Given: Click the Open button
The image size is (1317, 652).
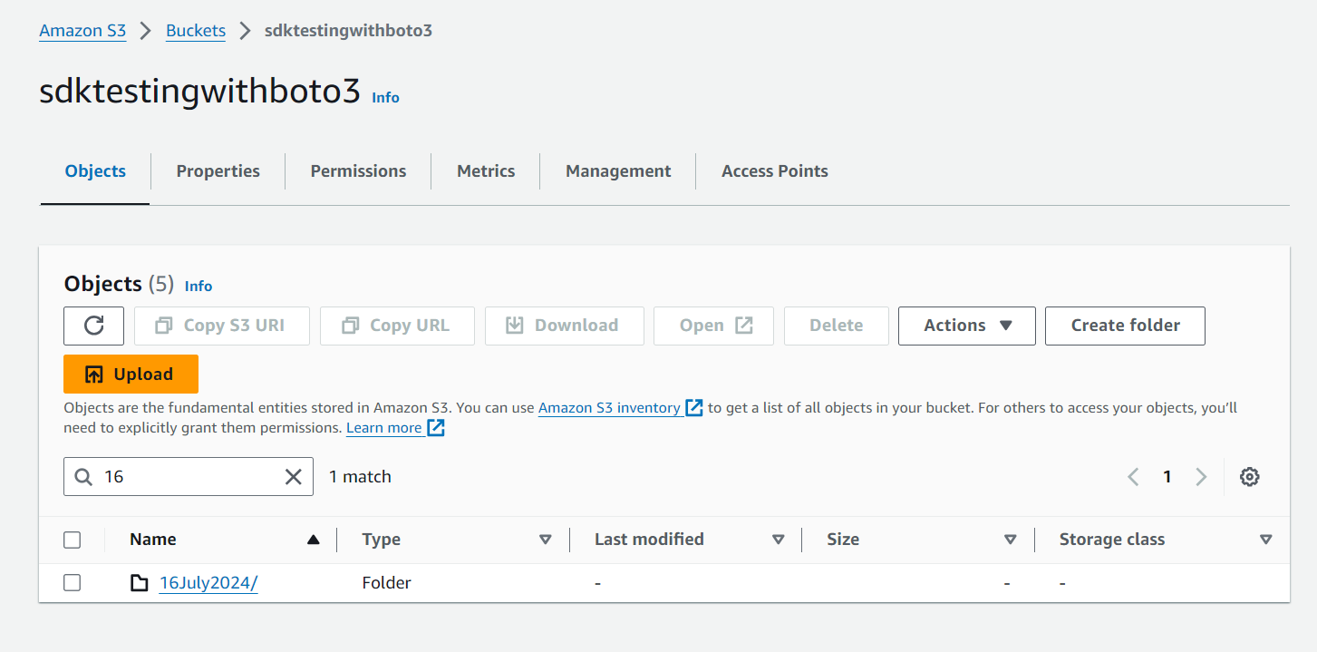Looking at the screenshot, I should pos(713,326).
